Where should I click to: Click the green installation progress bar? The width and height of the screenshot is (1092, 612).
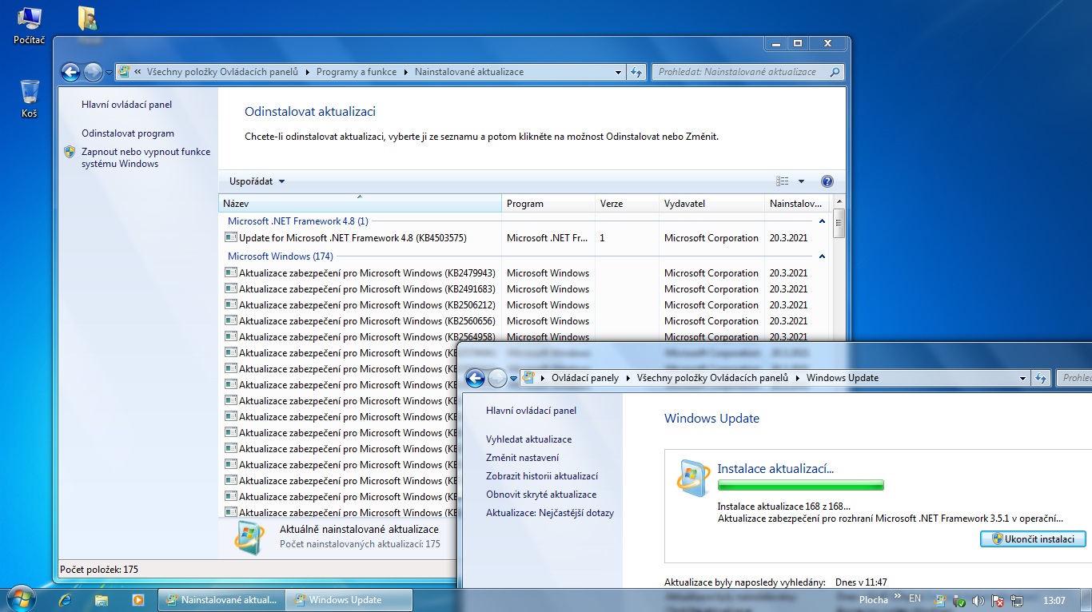tap(800, 485)
